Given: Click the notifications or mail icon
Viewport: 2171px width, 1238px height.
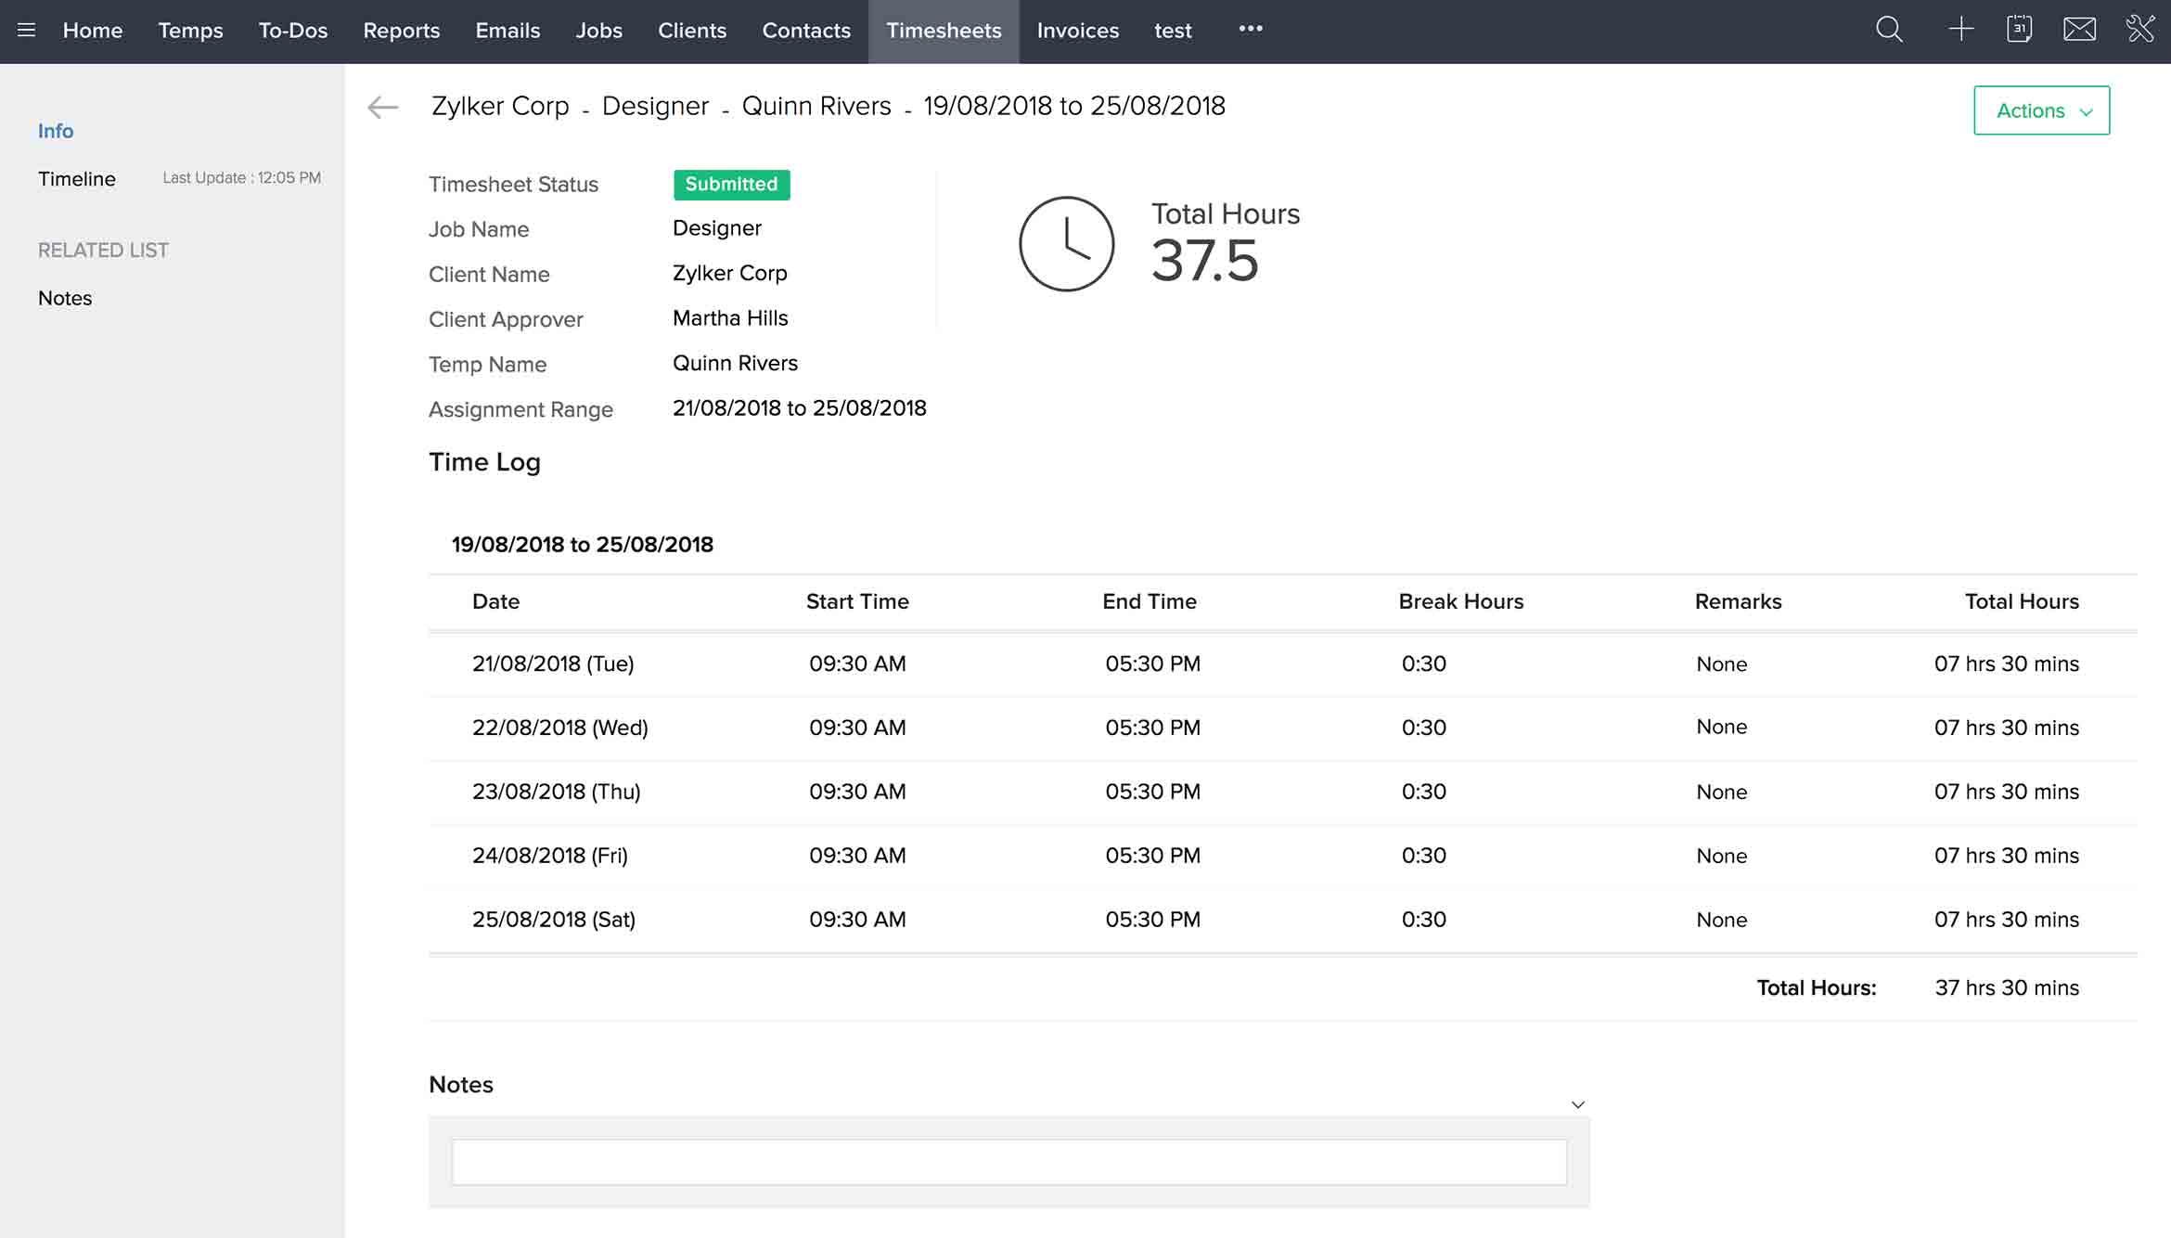Looking at the screenshot, I should (x=2080, y=29).
